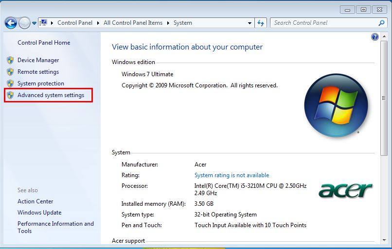Screen dimensions: 392x249
Task: Open Help via the blue question mark
Action: tap(374, 37)
